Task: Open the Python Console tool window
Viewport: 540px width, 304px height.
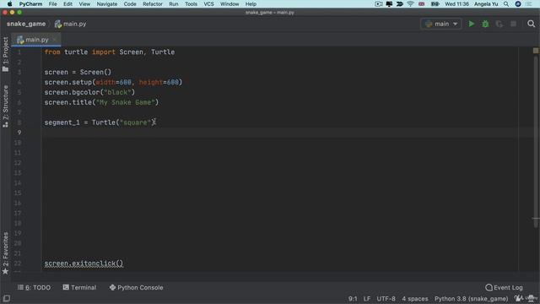Action: point(137,287)
